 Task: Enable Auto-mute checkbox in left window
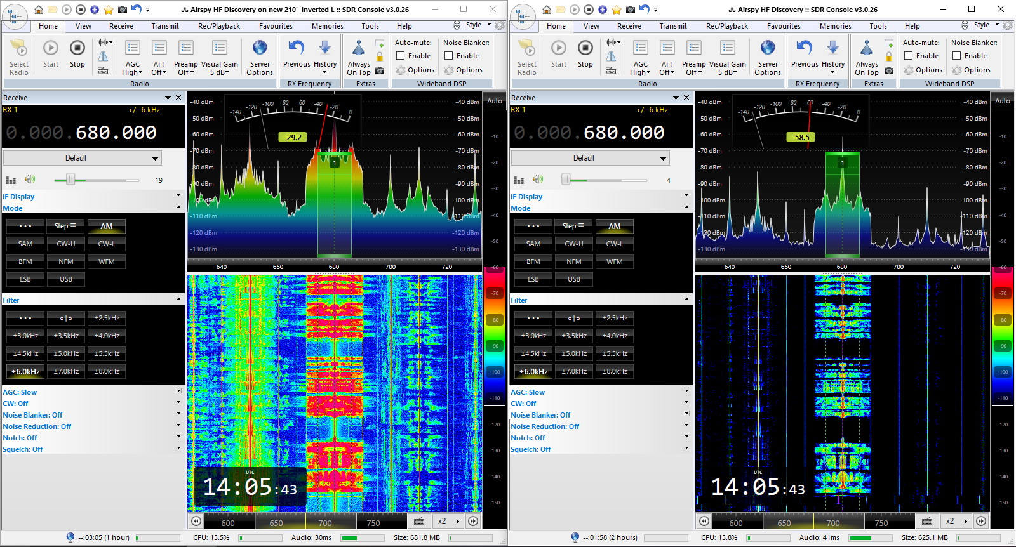401,56
